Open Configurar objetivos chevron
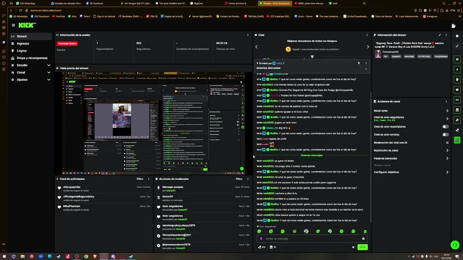Screen dimensions: 463x260 (447, 172)
